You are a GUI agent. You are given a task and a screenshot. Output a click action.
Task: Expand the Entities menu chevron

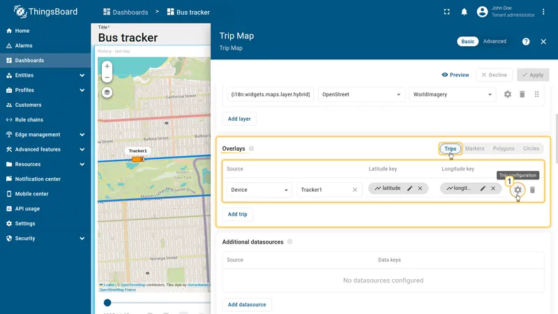pos(82,75)
